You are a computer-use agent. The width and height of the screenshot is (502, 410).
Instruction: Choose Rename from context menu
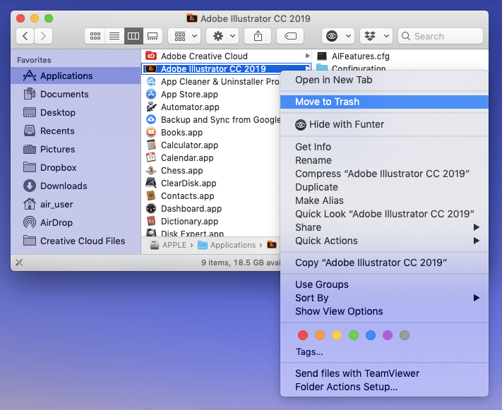(x=384, y=160)
